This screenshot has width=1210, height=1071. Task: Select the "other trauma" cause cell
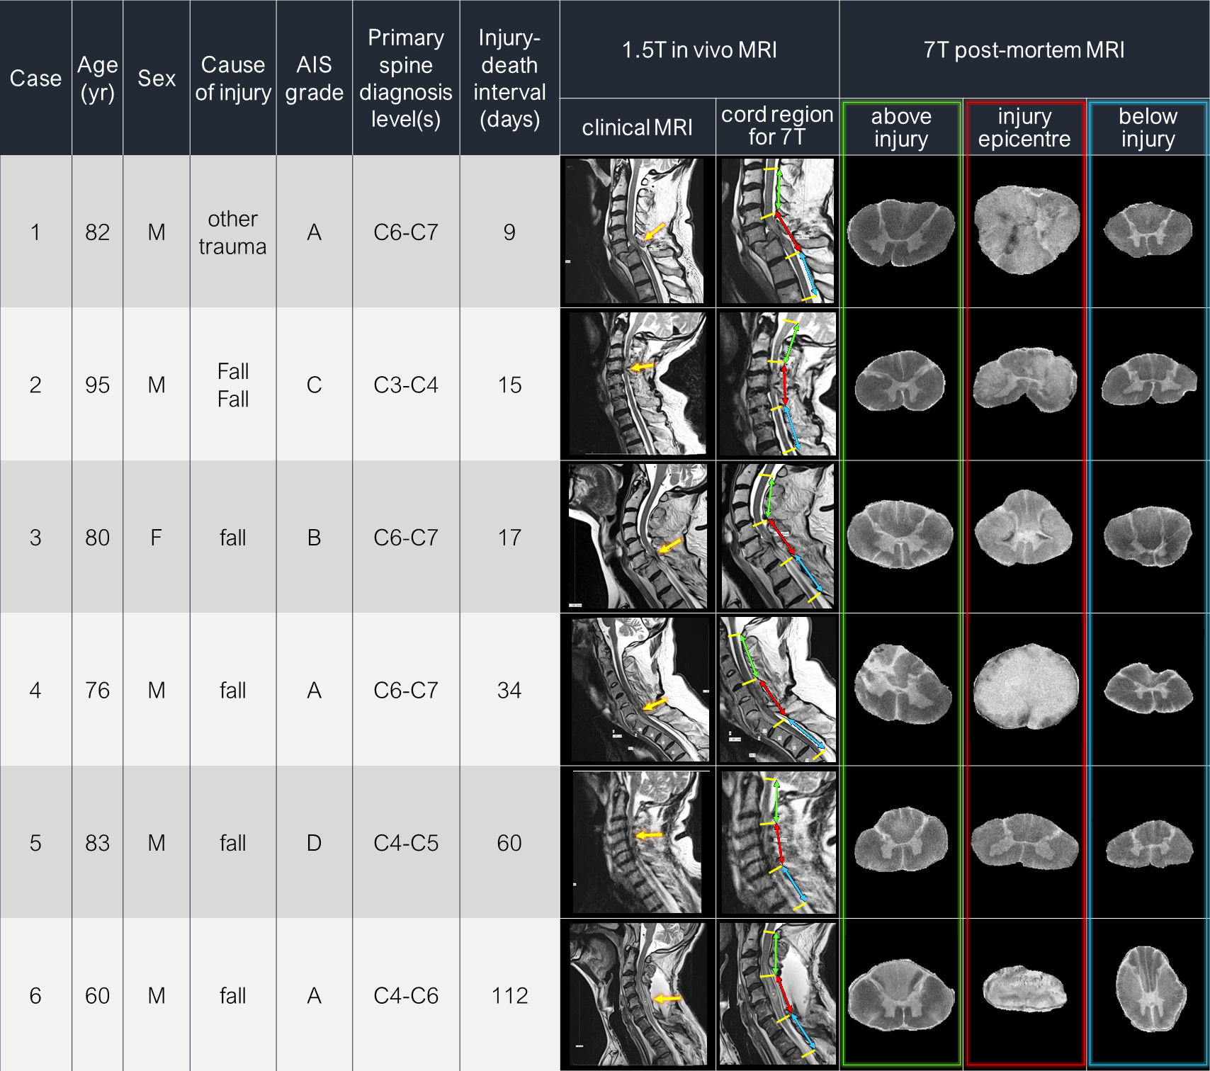click(232, 232)
